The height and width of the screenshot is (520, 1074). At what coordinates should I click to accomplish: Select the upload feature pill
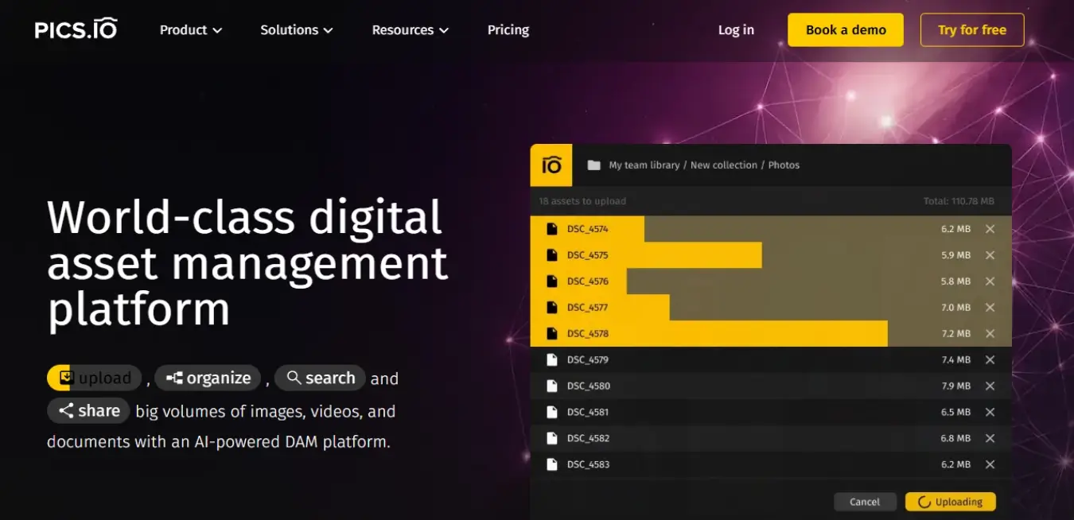(x=94, y=378)
